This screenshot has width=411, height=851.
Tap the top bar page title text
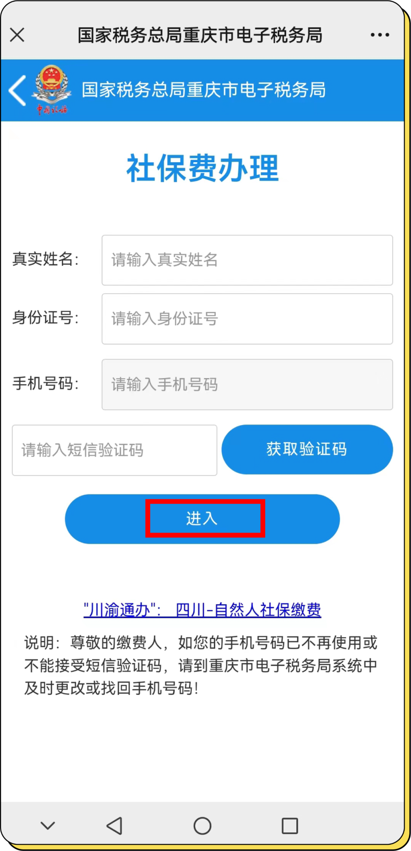[200, 35]
